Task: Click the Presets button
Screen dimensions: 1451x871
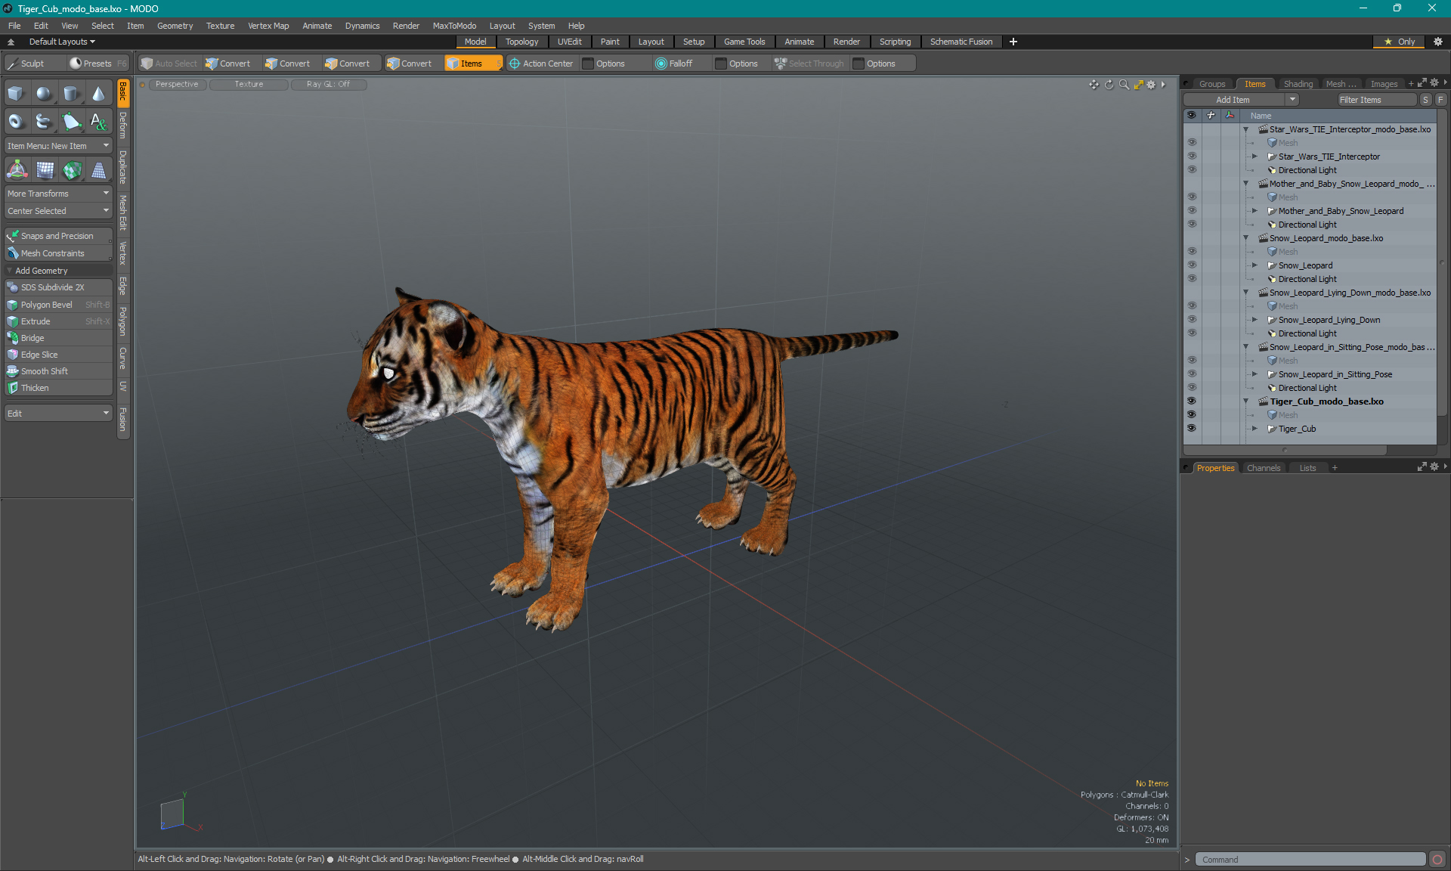Action: [x=97, y=64]
